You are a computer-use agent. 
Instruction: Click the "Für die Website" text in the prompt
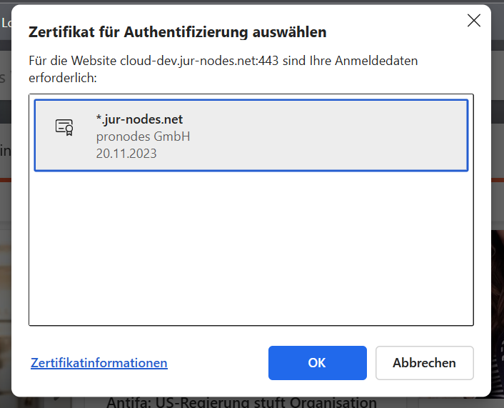click(73, 61)
